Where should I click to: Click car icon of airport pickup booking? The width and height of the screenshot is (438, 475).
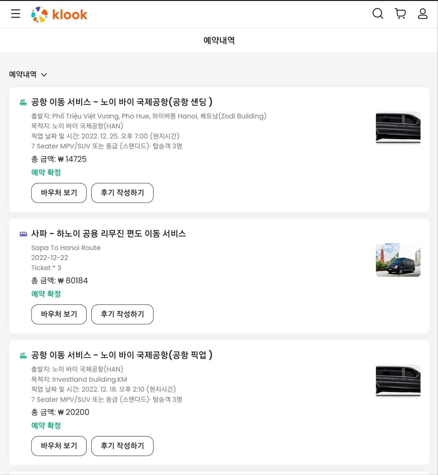click(23, 356)
